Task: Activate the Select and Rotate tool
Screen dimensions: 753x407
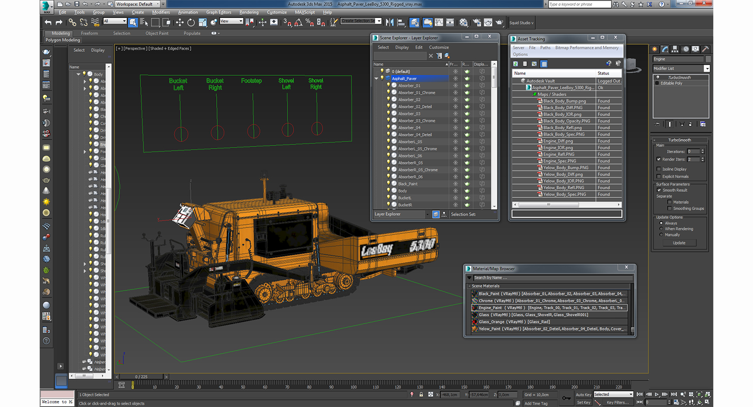Action: pyautogui.click(x=191, y=22)
